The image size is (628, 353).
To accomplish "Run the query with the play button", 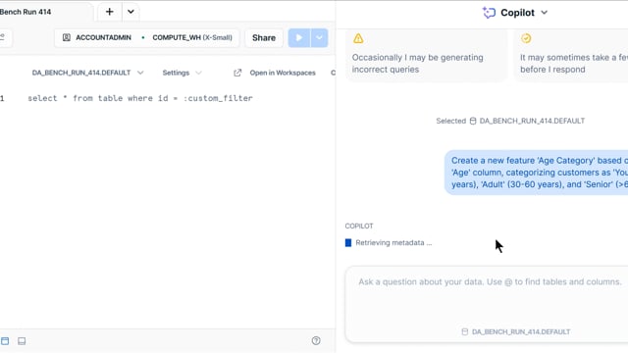I will click(x=298, y=37).
